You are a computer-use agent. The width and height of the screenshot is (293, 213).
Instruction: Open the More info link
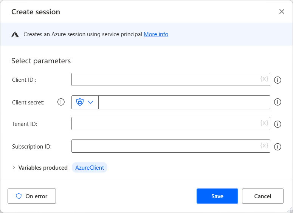click(x=156, y=34)
